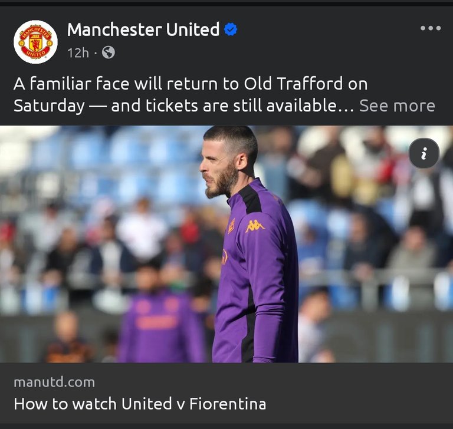Open How to watch United v Fiorentina headline
453x429 pixels.
[x=140, y=404]
